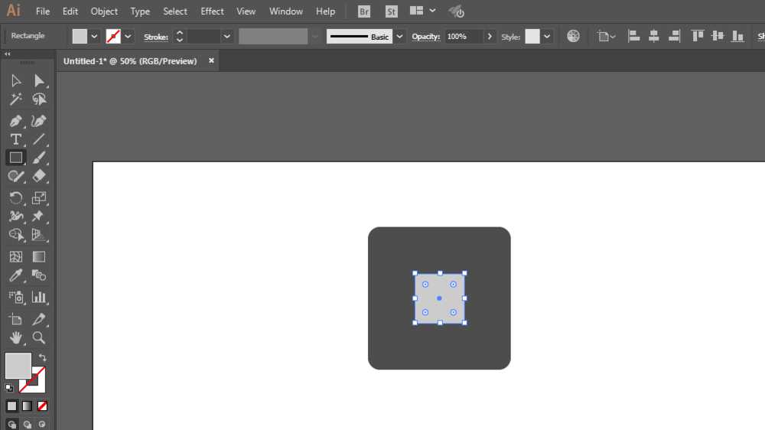Image resolution: width=765 pixels, height=430 pixels.
Task: Select the Type tool
Action: click(x=15, y=139)
